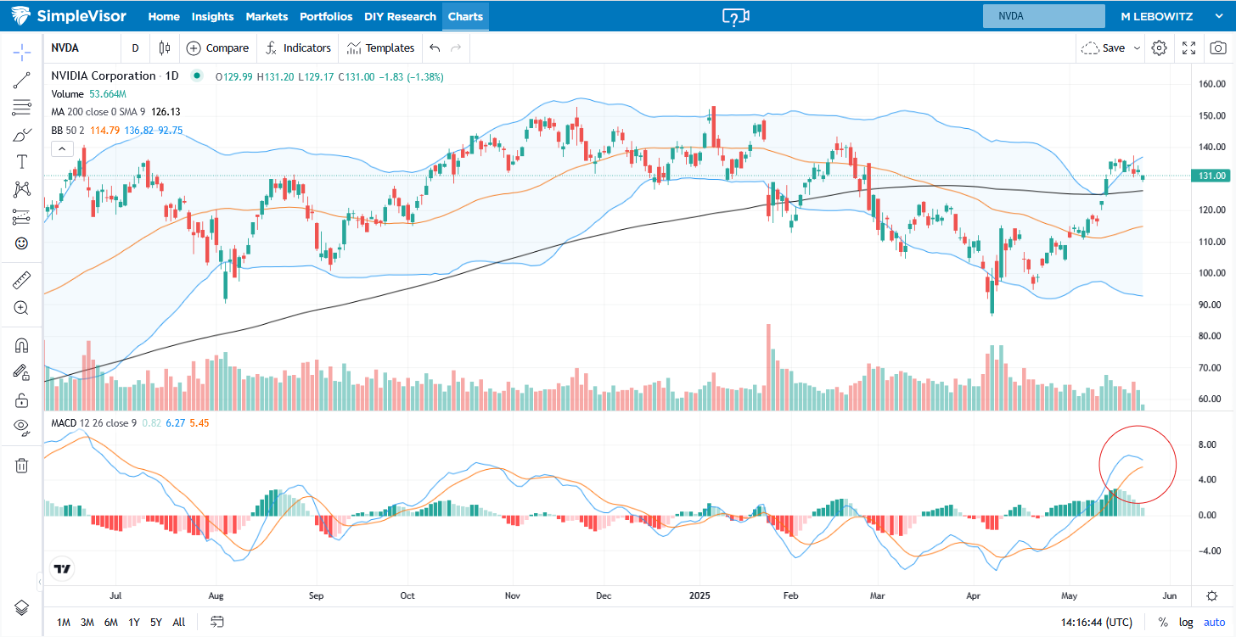1236x637 pixels.
Task: Open the object tree layers icon
Action: (21, 607)
